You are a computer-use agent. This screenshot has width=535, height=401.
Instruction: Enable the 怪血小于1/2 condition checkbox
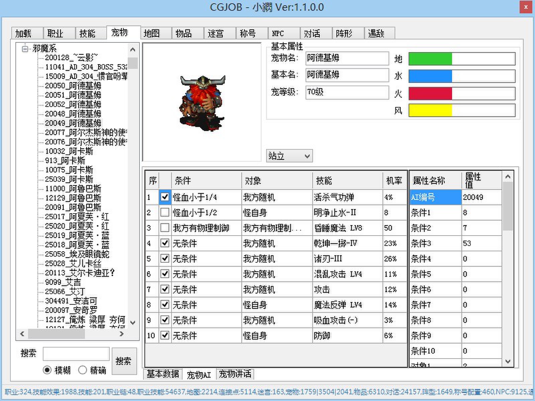165,212
